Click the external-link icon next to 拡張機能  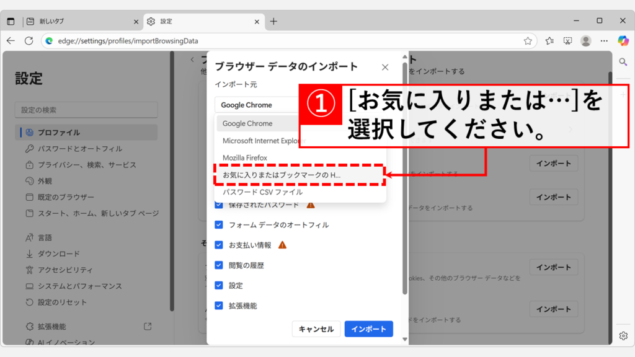click(148, 326)
